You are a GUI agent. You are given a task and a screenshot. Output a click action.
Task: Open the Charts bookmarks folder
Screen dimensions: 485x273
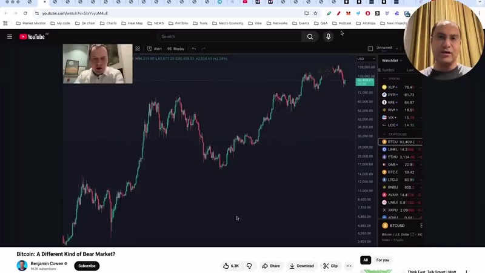109,23
